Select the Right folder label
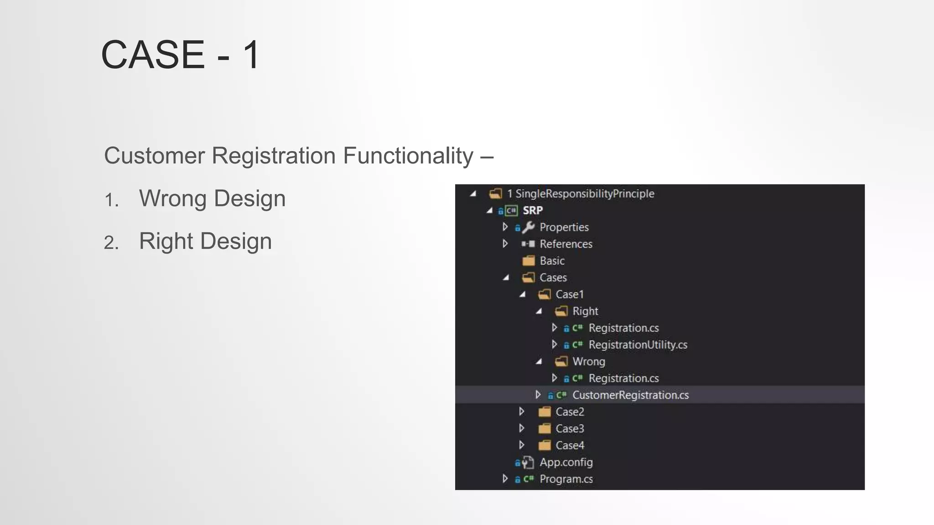 585,311
